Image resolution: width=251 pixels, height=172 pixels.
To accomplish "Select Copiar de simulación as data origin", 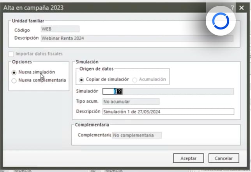I will 81,79.
